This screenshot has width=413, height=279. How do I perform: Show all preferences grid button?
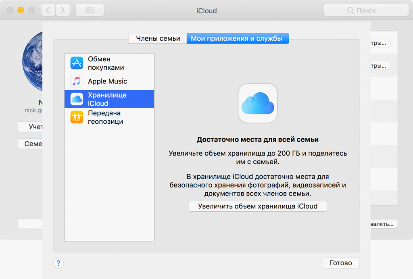pyautogui.click(x=90, y=10)
